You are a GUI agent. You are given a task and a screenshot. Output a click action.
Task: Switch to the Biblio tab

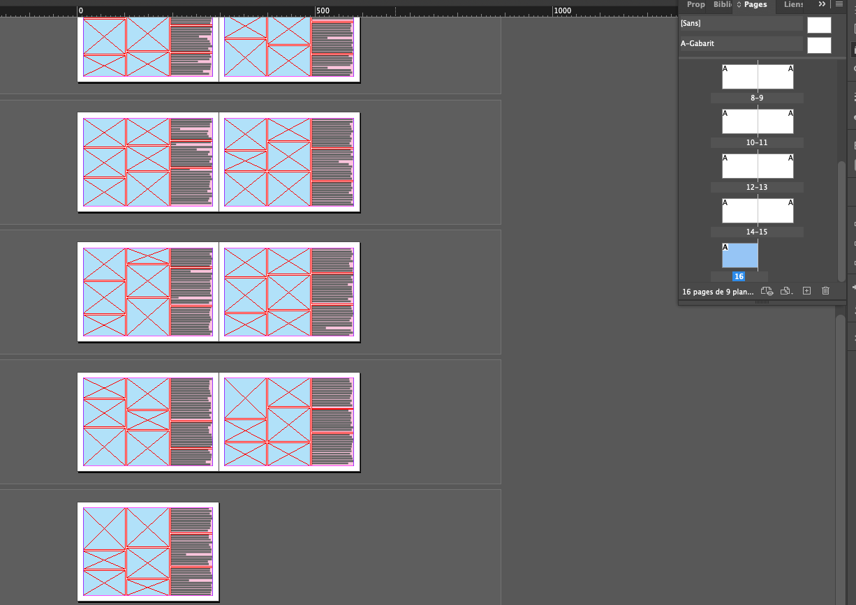tap(722, 5)
